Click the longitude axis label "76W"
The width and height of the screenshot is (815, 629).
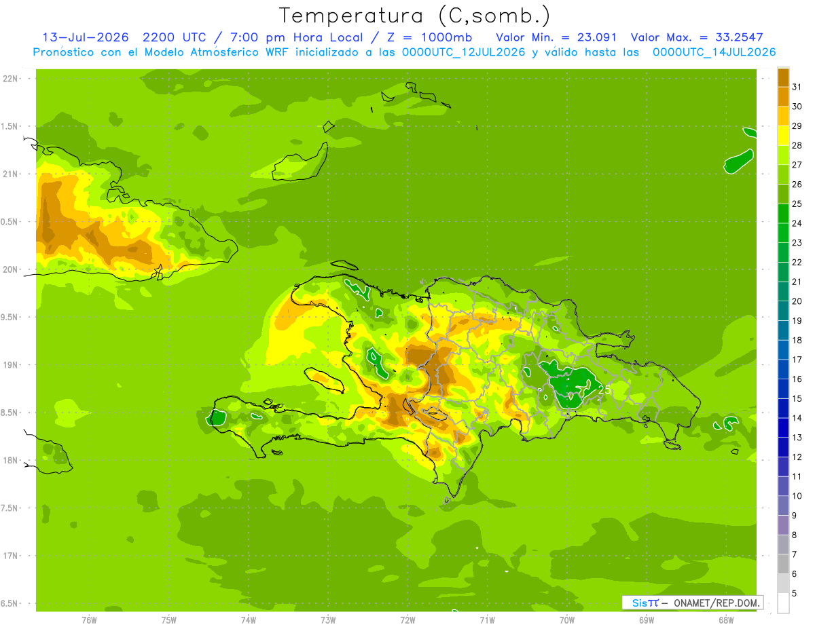pyautogui.click(x=89, y=620)
